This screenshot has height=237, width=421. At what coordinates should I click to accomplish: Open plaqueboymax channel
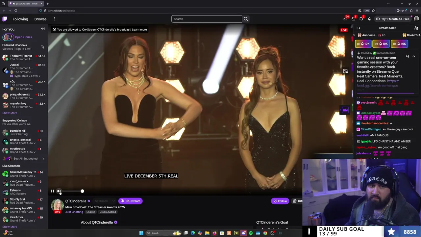click(x=24, y=96)
